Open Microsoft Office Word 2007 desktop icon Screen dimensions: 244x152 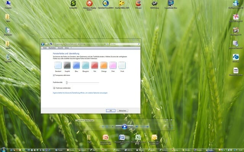tap(122, 138)
